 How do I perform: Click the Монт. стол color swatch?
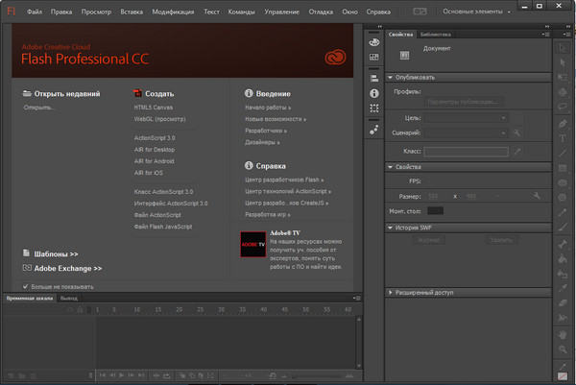tap(436, 210)
